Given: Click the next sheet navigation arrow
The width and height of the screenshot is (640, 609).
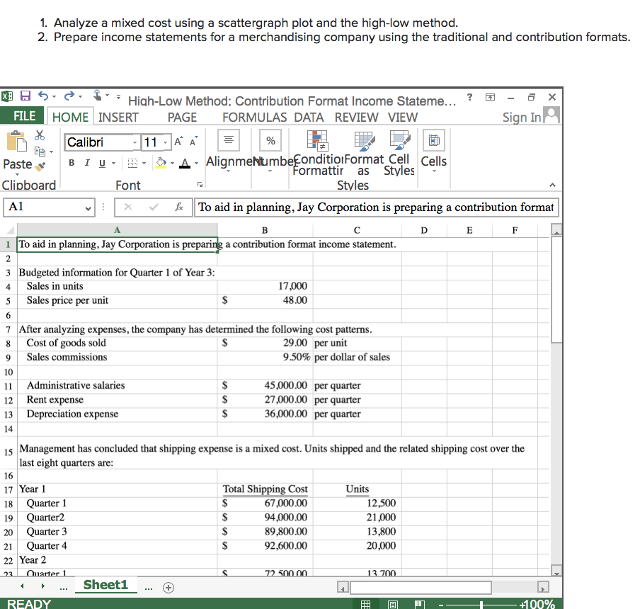Looking at the screenshot, I should tap(43, 586).
